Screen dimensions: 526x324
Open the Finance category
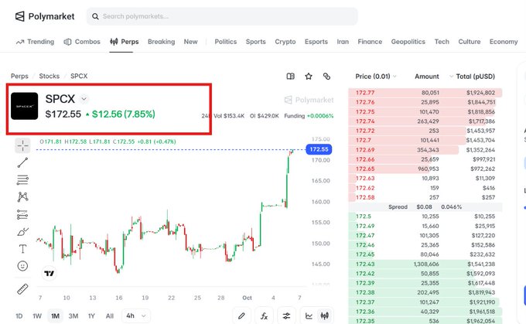pyautogui.click(x=370, y=42)
